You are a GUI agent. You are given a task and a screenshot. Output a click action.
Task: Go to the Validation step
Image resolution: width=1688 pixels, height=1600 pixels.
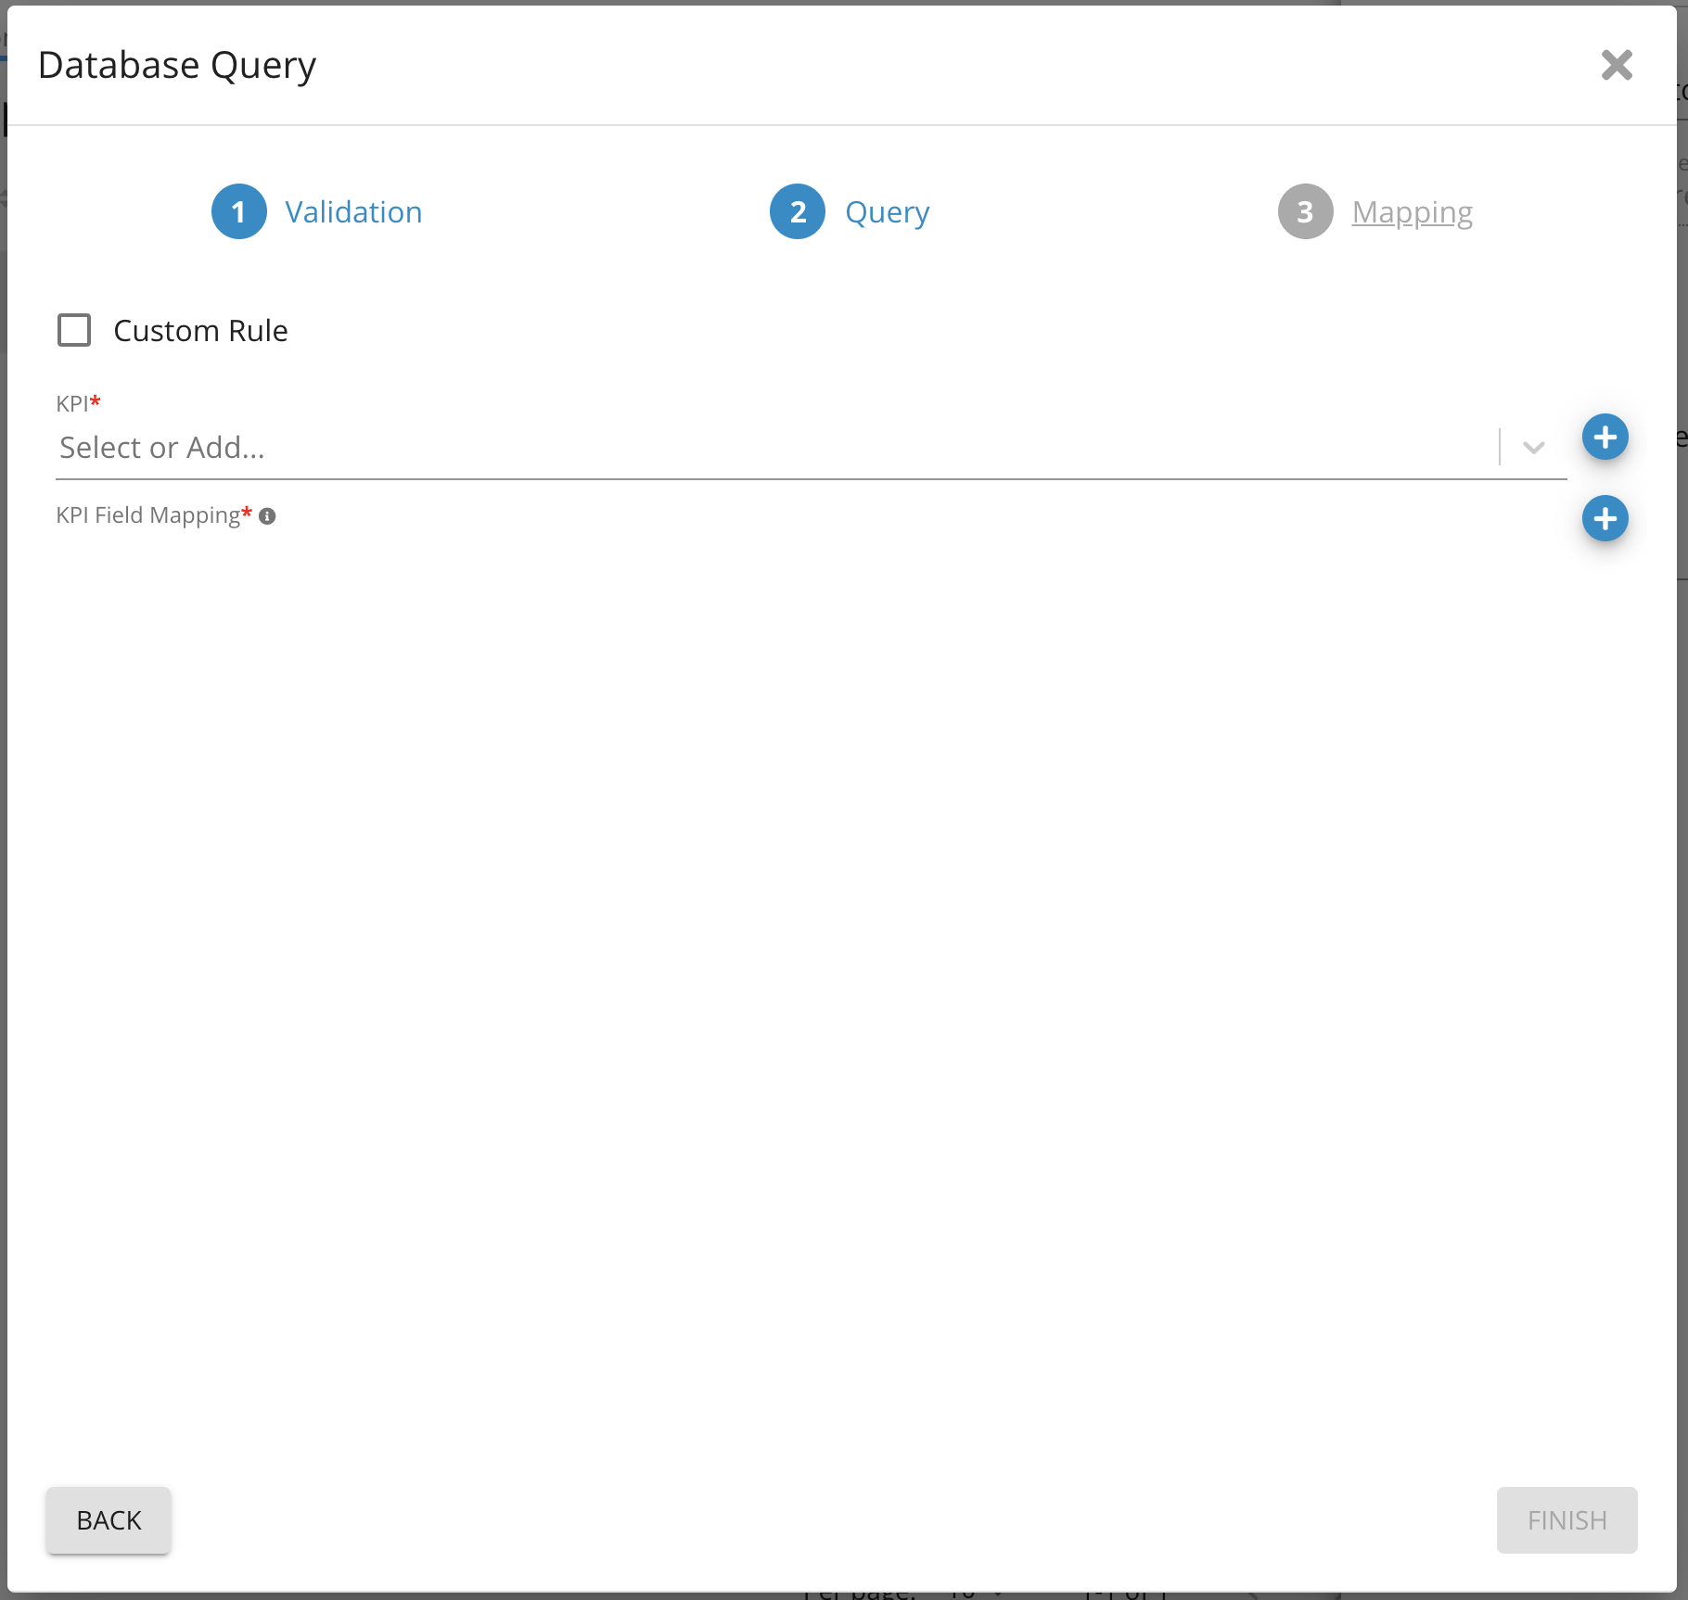[353, 212]
